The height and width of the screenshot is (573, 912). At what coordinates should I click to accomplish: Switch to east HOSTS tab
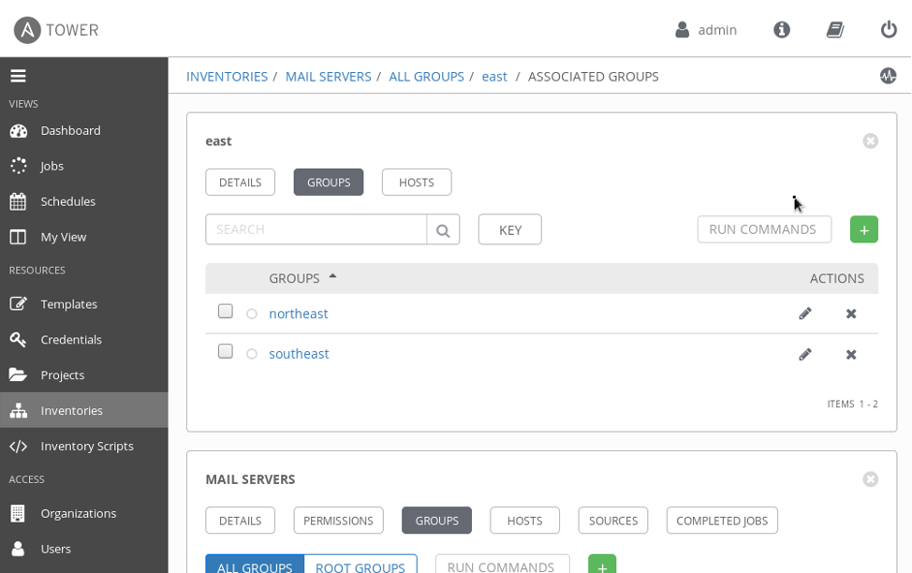(417, 182)
